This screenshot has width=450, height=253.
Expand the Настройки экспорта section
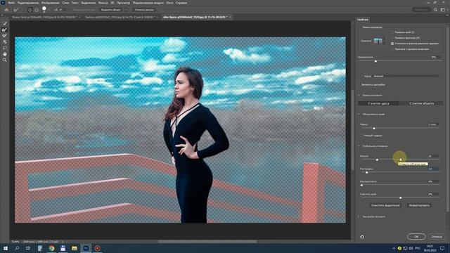click(359, 216)
